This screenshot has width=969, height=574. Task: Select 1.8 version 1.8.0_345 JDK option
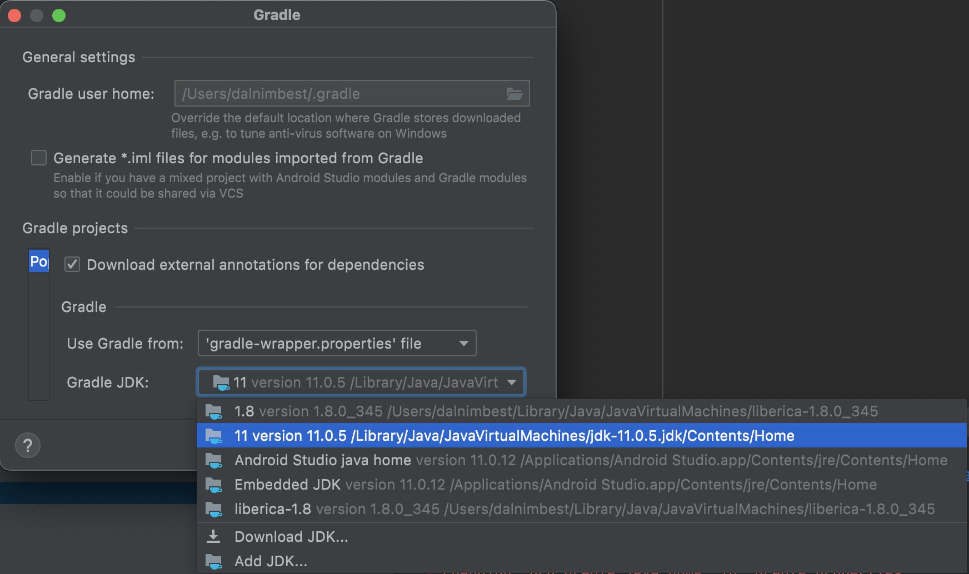582,411
